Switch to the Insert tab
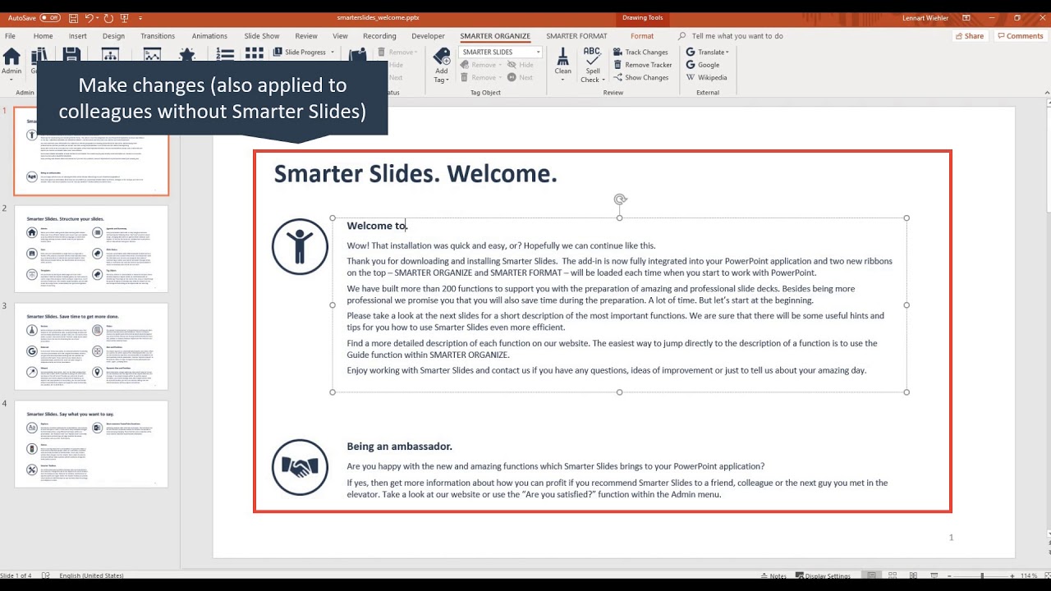The image size is (1051, 591). 78,36
